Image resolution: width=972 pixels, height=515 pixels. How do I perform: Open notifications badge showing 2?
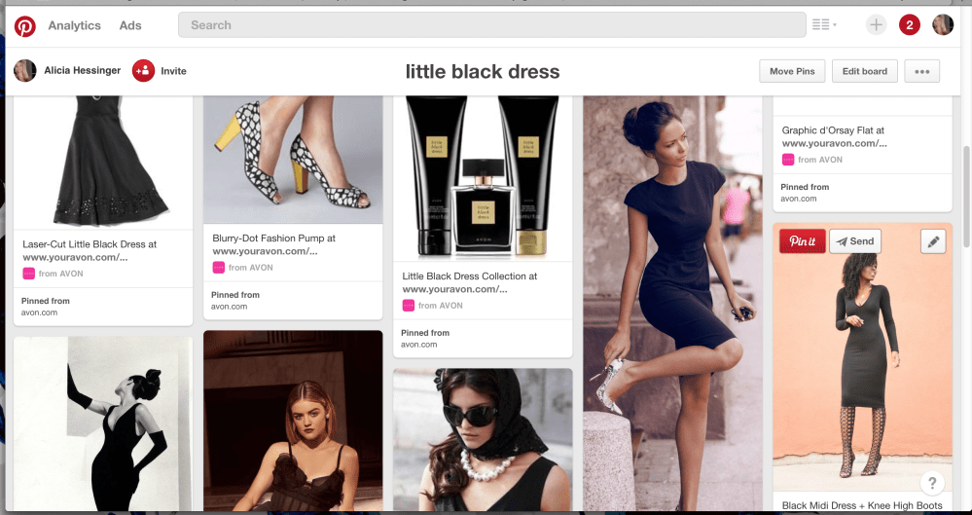pos(910,24)
